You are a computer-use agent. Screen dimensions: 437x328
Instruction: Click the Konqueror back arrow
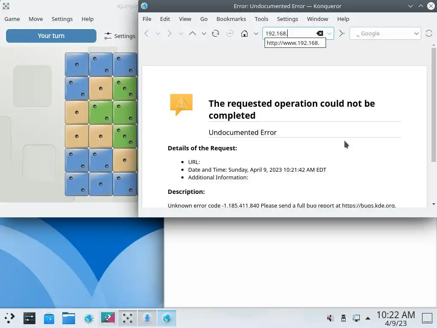(147, 33)
